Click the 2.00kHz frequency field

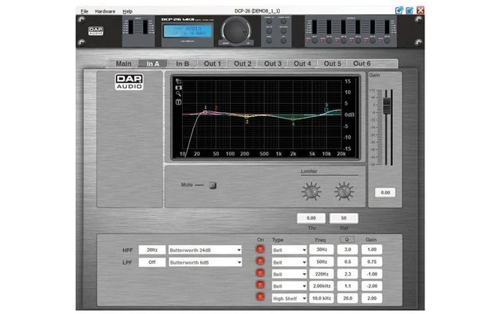click(322, 286)
